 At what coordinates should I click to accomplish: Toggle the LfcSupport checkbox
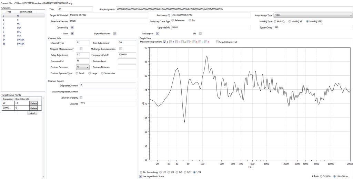(x=158, y=34)
